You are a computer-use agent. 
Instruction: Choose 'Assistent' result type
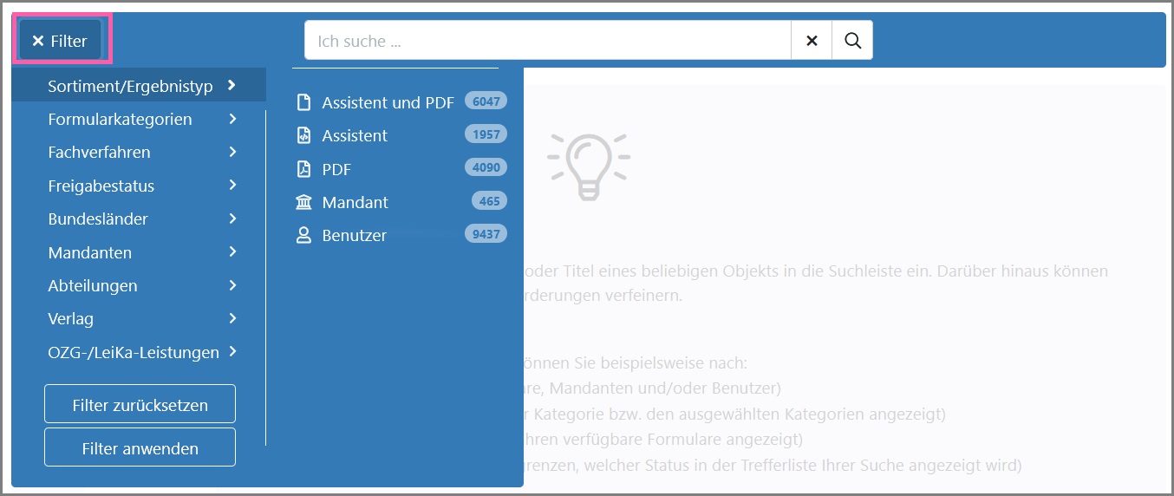click(355, 135)
